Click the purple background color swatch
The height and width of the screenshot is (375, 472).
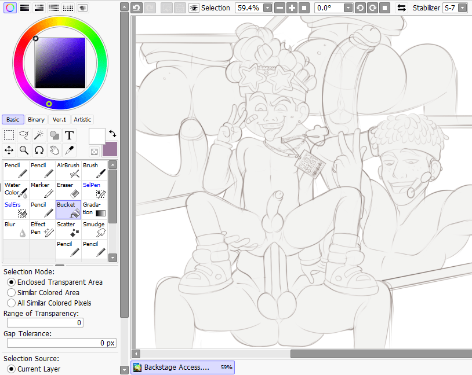pyautogui.click(x=109, y=149)
